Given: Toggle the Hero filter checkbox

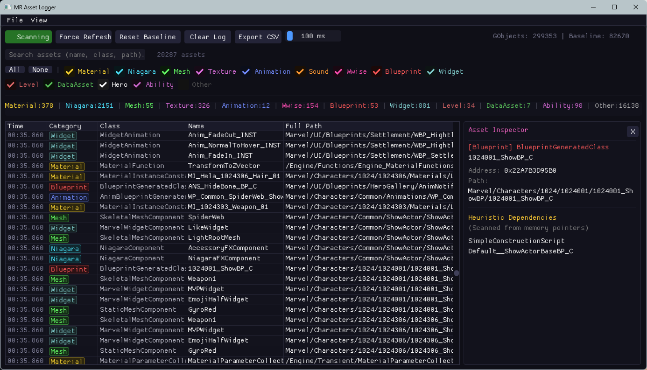Looking at the screenshot, I should click(104, 84).
